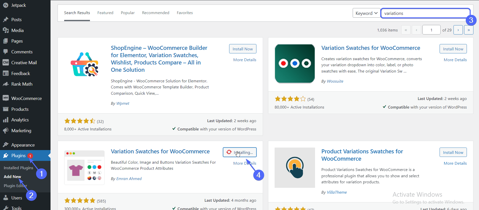Click the Comments bubble icon
This screenshot has height=210, width=479.
6,52
